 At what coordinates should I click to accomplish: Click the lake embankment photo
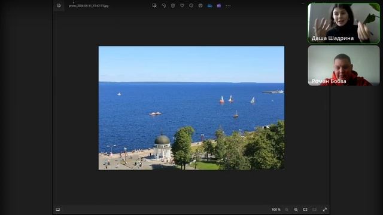coord(191,107)
